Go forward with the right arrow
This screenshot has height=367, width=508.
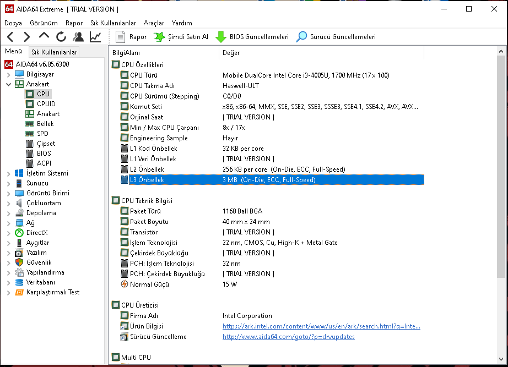pos(27,37)
